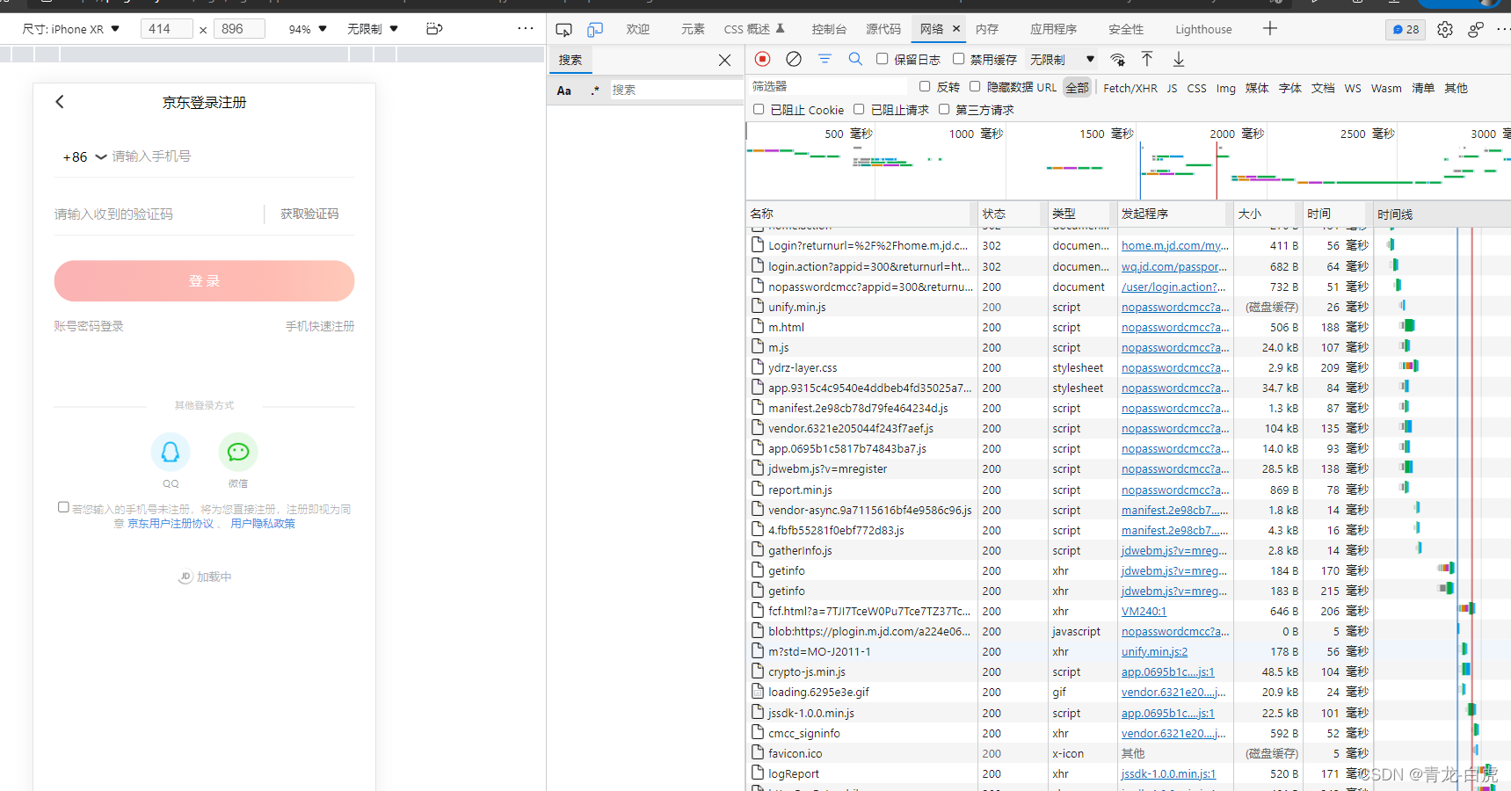Enable the preserve log checkbox
The width and height of the screenshot is (1511, 791).
(x=883, y=59)
